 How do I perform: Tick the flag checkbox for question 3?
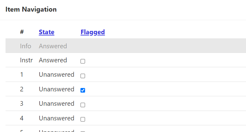coord(83,105)
